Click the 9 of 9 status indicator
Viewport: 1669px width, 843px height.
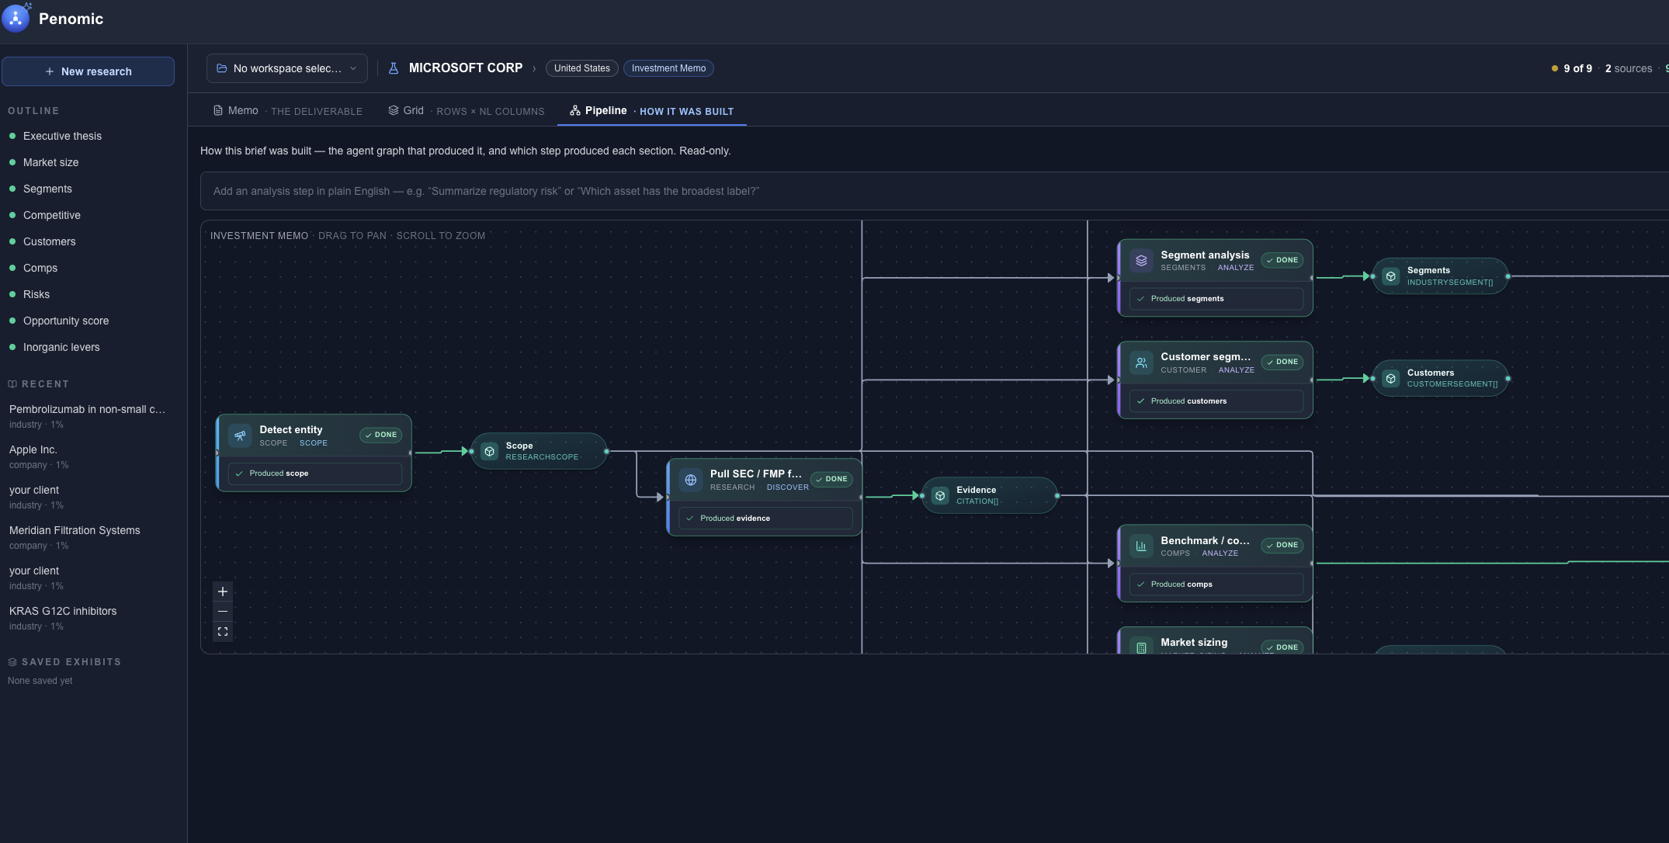pyautogui.click(x=1572, y=68)
